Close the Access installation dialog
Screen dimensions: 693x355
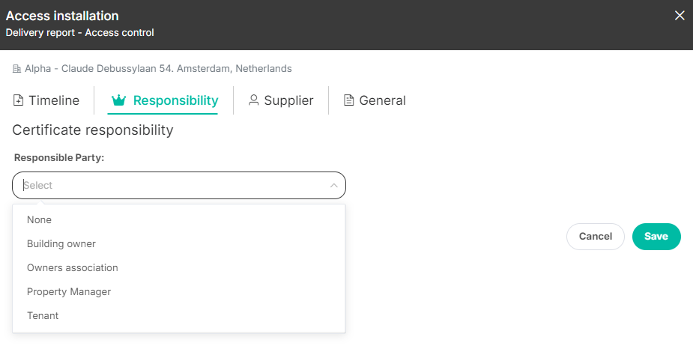click(680, 16)
